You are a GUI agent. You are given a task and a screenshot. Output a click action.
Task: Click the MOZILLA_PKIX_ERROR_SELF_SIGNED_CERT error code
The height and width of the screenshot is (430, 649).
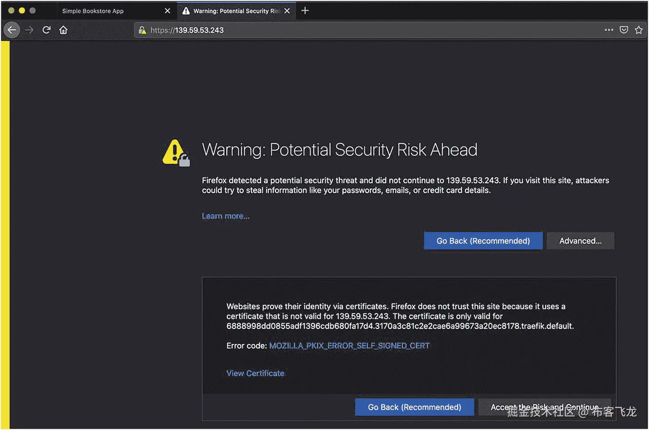pos(349,346)
